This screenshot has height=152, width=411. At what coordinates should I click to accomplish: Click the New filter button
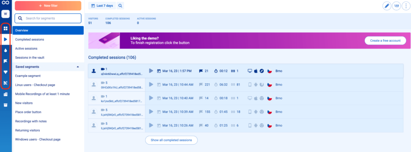(x=48, y=6)
